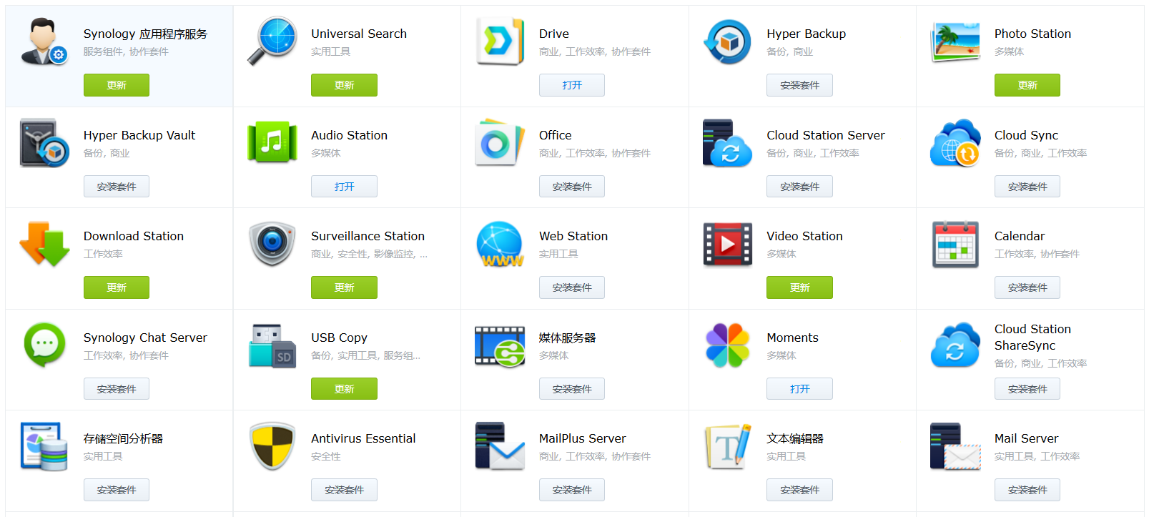Open the Universal Search magnifier icon
The height and width of the screenshot is (517, 1149).
272,41
